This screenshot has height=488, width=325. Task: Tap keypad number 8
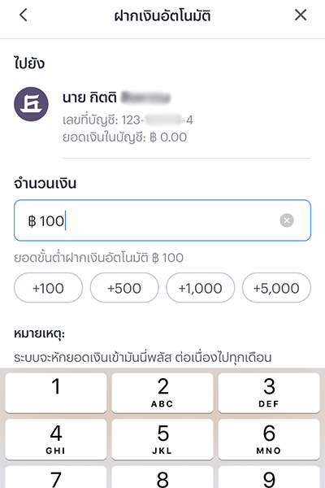point(162,477)
